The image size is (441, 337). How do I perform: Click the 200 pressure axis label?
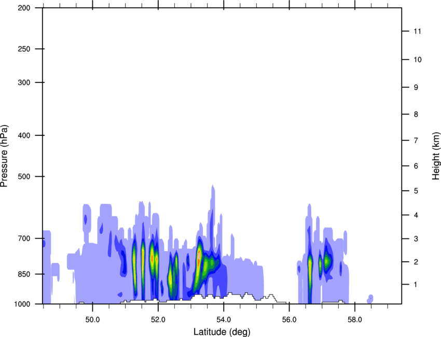tap(24, 8)
